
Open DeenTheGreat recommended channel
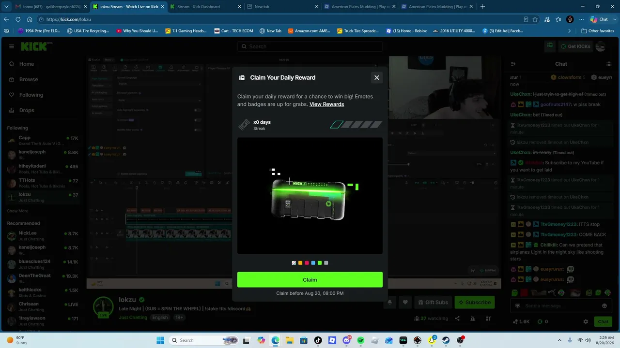43,278
